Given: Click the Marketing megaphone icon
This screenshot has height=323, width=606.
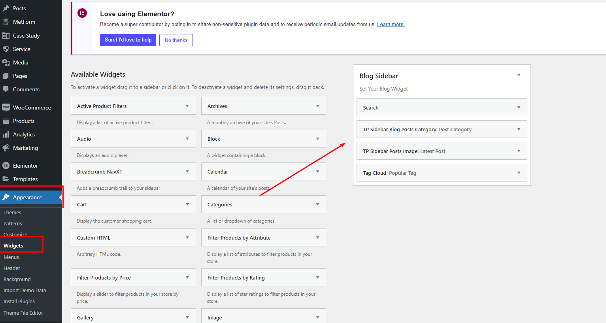Looking at the screenshot, I should click(6, 148).
